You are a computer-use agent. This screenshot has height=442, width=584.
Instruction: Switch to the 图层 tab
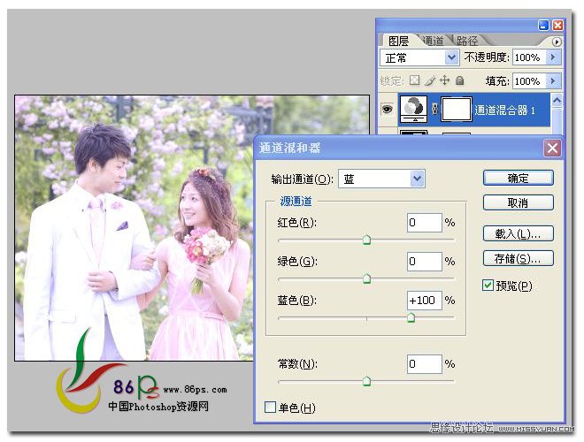click(398, 41)
